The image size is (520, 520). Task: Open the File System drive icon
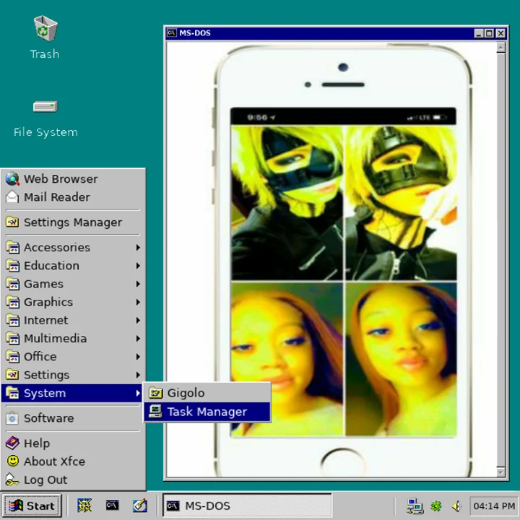click(x=45, y=106)
